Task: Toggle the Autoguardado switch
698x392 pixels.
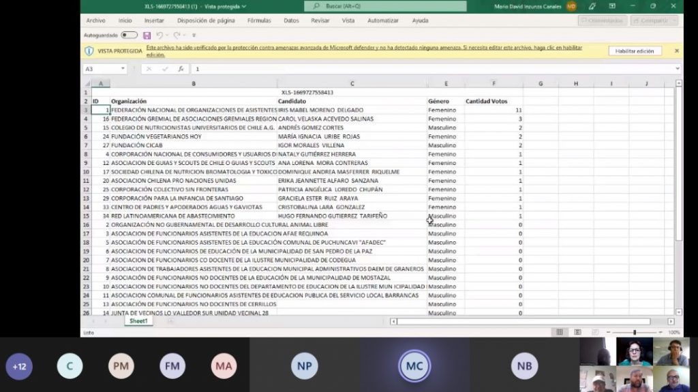Action: point(129,35)
